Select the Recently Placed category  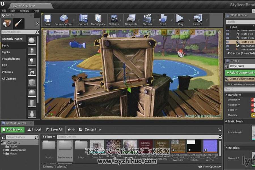coord(12,39)
